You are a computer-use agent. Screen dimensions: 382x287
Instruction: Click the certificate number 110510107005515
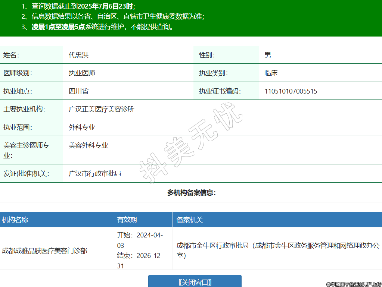click(x=291, y=91)
